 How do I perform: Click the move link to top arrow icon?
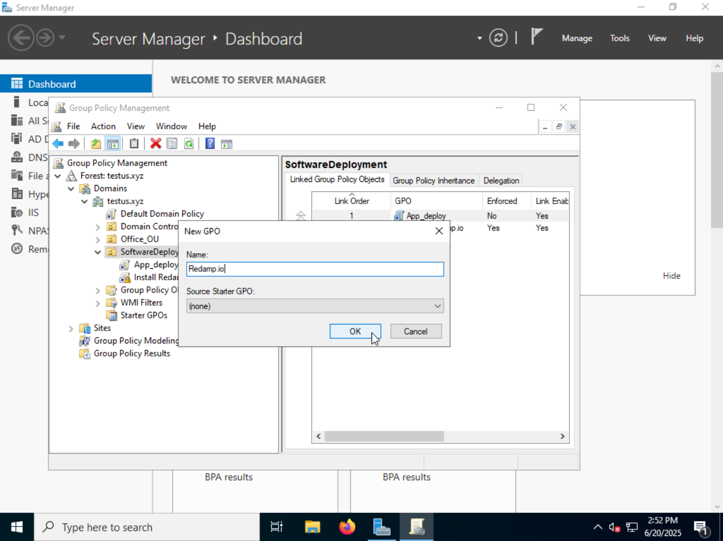click(x=301, y=216)
